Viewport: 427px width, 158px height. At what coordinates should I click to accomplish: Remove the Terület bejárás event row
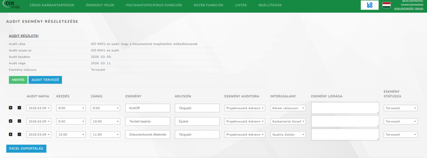coord(19,121)
